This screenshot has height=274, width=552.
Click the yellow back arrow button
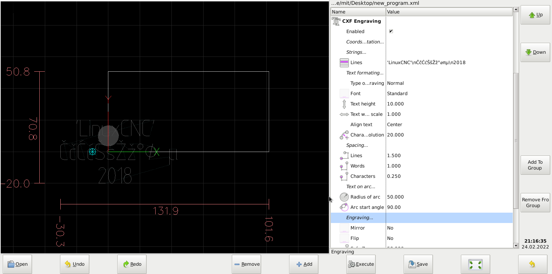click(x=532, y=264)
